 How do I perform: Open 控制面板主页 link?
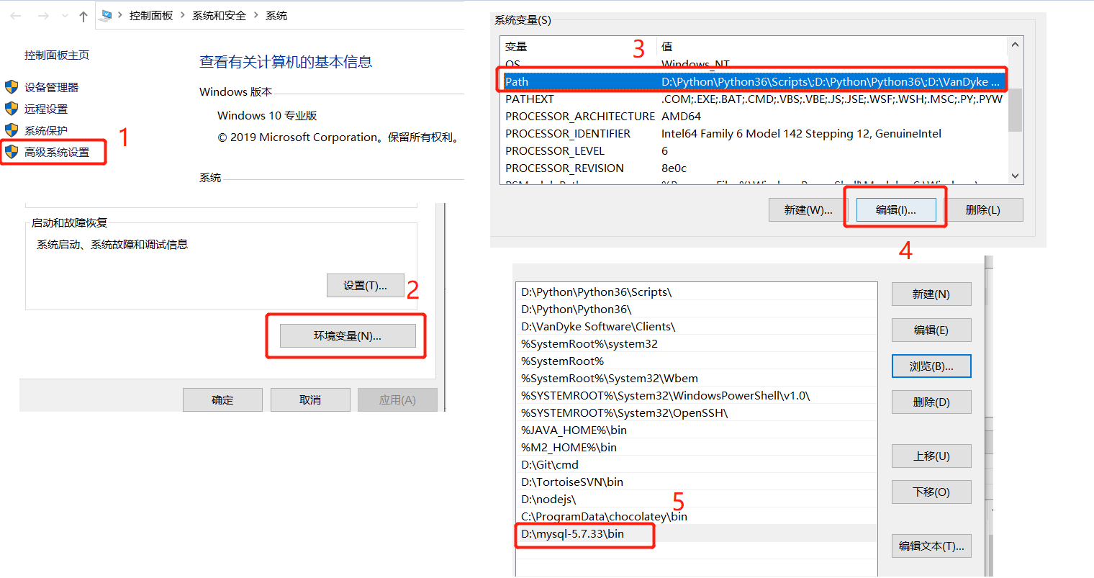click(x=57, y=55)
